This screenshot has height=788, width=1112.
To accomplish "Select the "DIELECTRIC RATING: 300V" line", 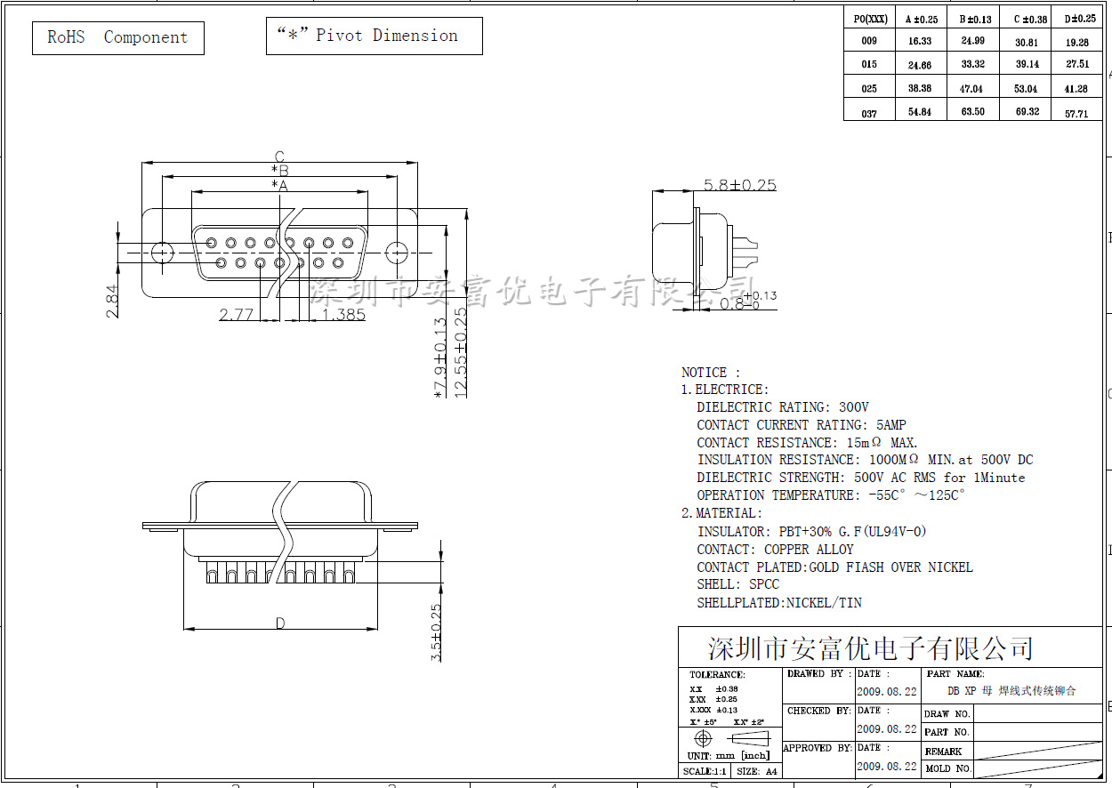I will tap(783, 407).
